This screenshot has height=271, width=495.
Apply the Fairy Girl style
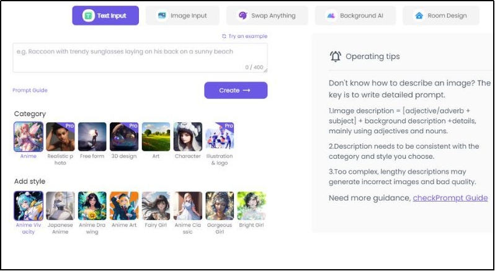coord(156,206)
